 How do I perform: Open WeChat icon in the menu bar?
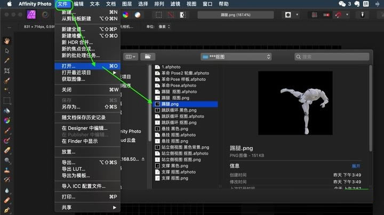[342, 4]
